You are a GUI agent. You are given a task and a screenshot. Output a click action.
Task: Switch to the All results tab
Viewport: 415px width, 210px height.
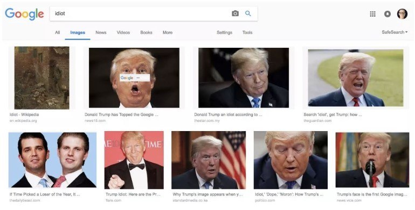58,32
